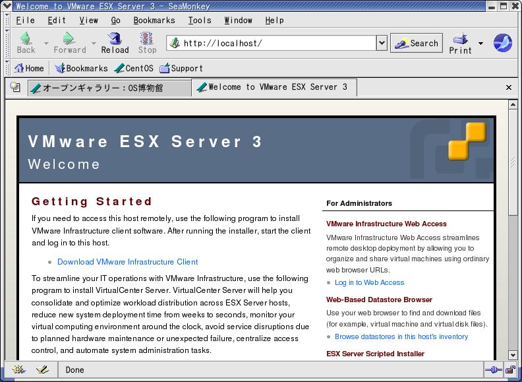Click the For Administrators heading
522x382 pixels.
359,203
